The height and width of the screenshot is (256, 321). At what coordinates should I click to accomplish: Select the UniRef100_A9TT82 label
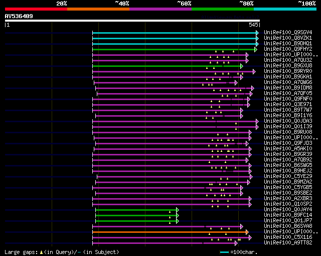point(288,243)
